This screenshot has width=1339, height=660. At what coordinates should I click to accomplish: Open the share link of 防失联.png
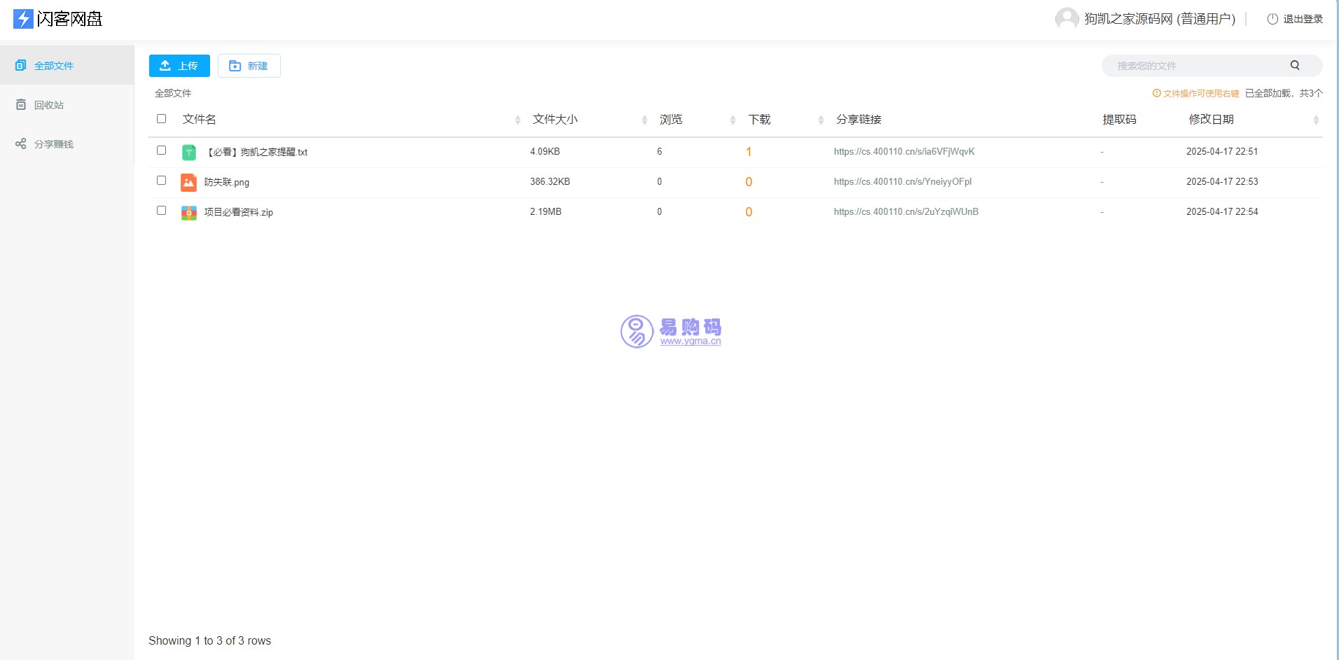(902, 181)
